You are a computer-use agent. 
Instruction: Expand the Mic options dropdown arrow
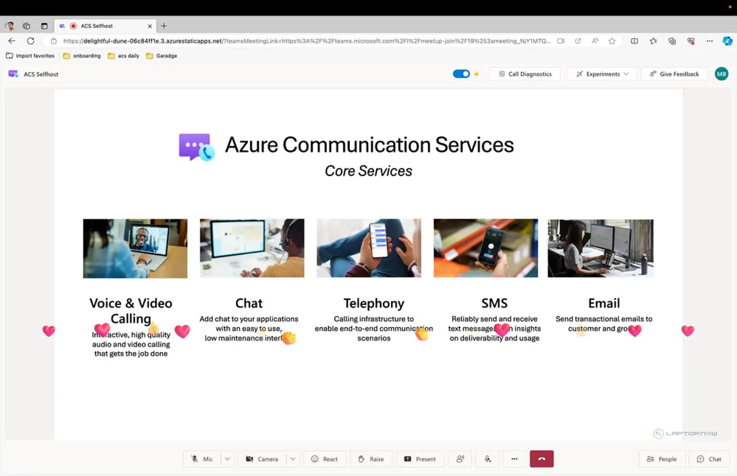228,459
